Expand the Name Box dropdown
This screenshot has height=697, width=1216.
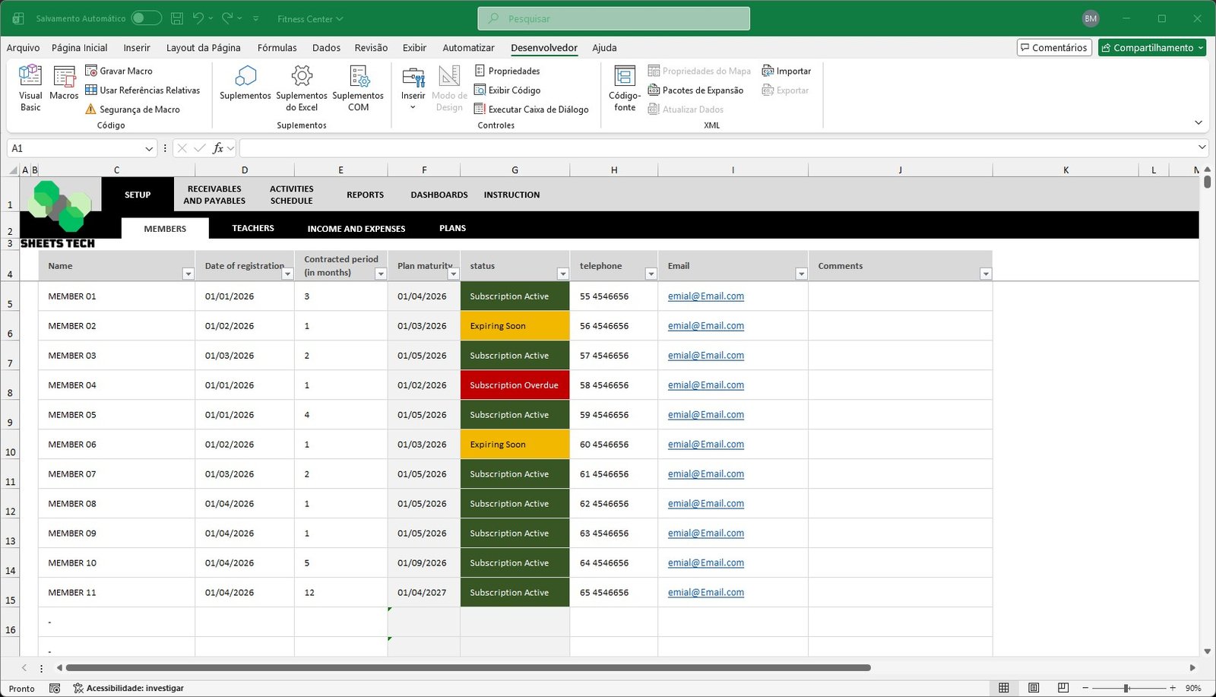pyautogui.click(x=149, y=148)
